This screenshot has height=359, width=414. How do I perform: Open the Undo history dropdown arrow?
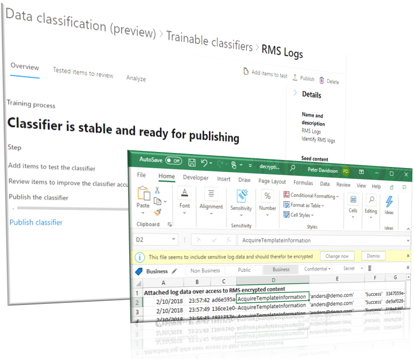pyautogui.click(x=210, y=163)
